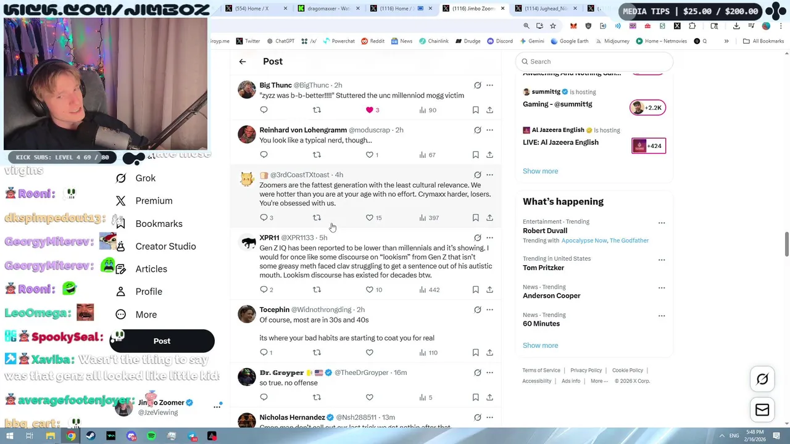This screenshot has width=790, height=444.
Task: Open Creator Studio in the sidebar
Action: (x=165, y=247)
